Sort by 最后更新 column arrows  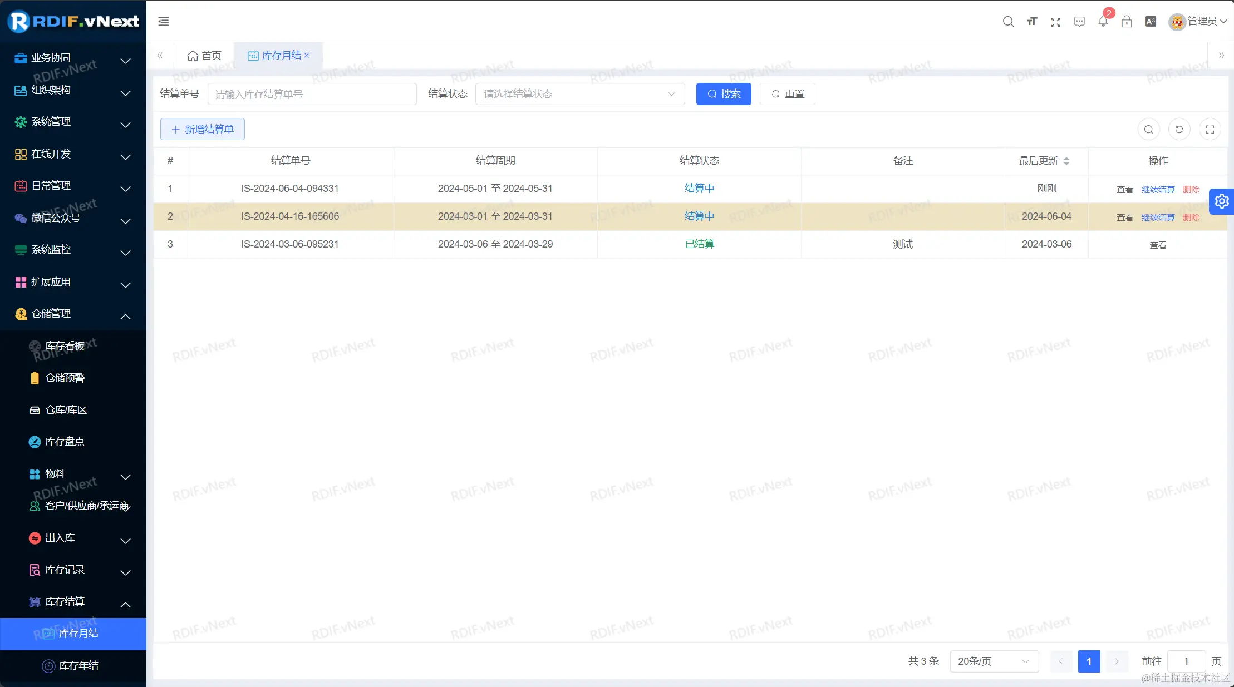(1066, 161)
